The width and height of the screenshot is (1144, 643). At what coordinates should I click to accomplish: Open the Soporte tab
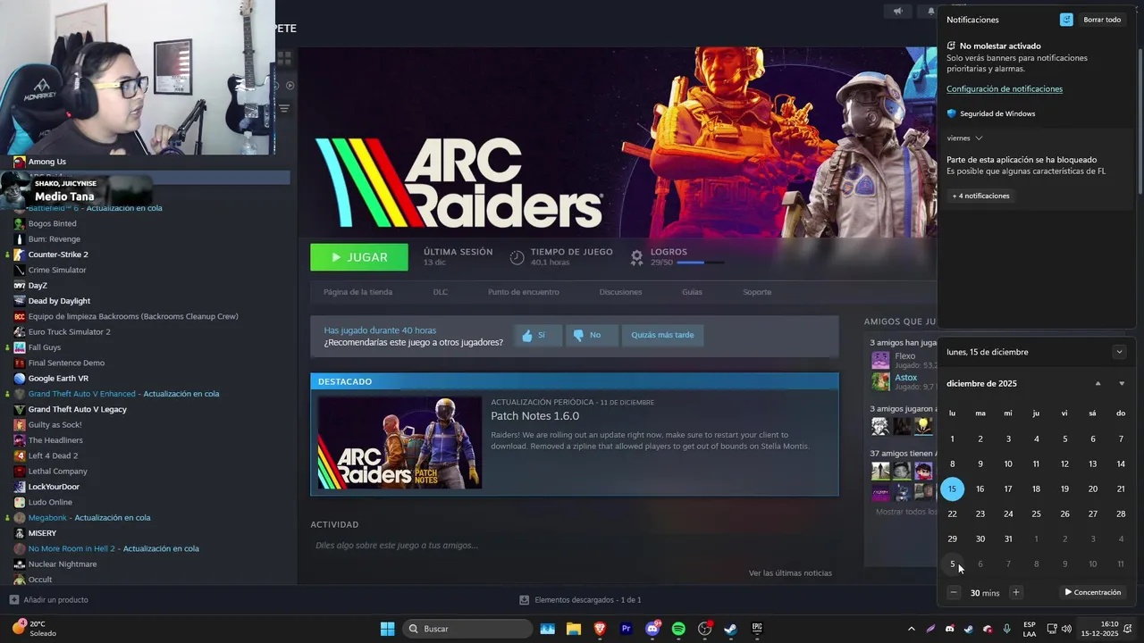tap(757, 292)
